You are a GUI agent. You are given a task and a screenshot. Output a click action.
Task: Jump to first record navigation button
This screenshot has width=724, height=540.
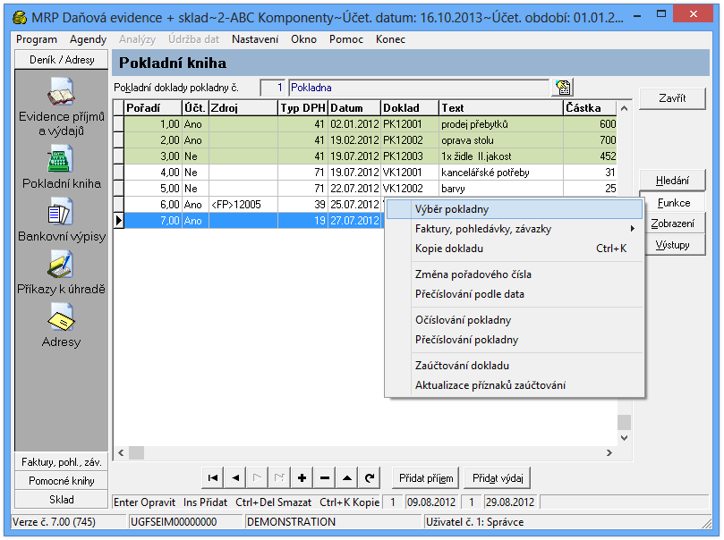tap(213, 477)
